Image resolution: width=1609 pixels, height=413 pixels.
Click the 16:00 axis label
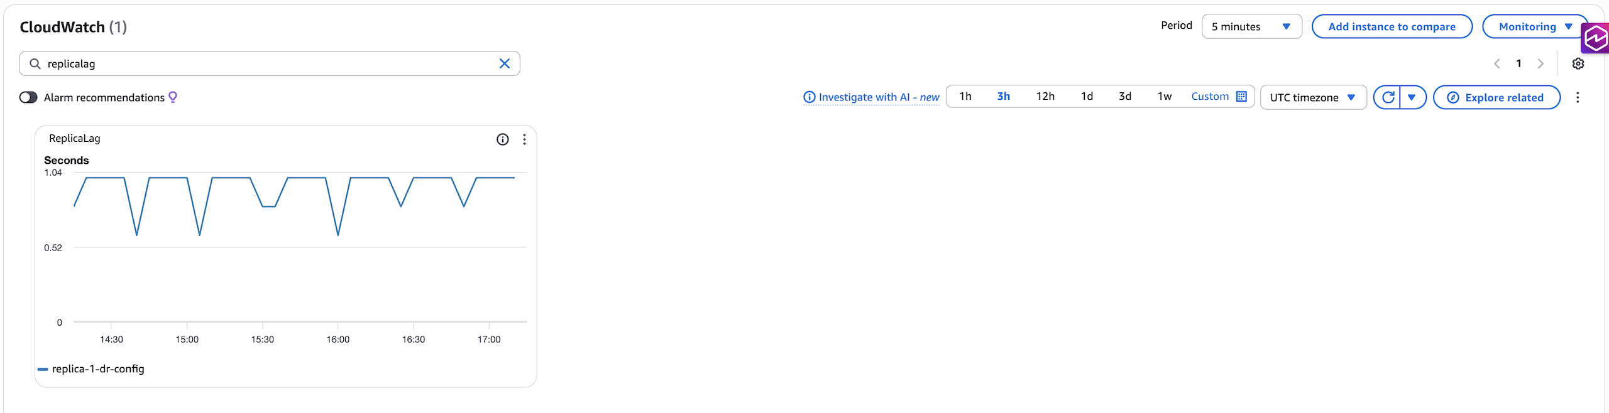pyautogui.click(x=338, y=340)
